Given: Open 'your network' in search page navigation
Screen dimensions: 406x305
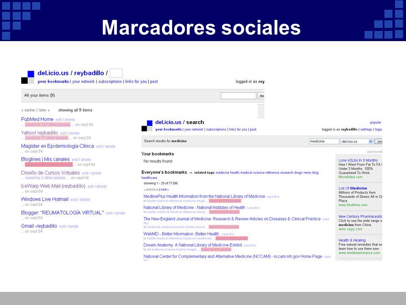Looking at the screenshot, I should 194,130.
